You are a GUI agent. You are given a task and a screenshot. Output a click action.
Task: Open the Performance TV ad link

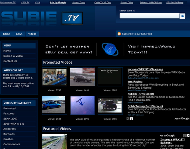(x=8, y=3)
